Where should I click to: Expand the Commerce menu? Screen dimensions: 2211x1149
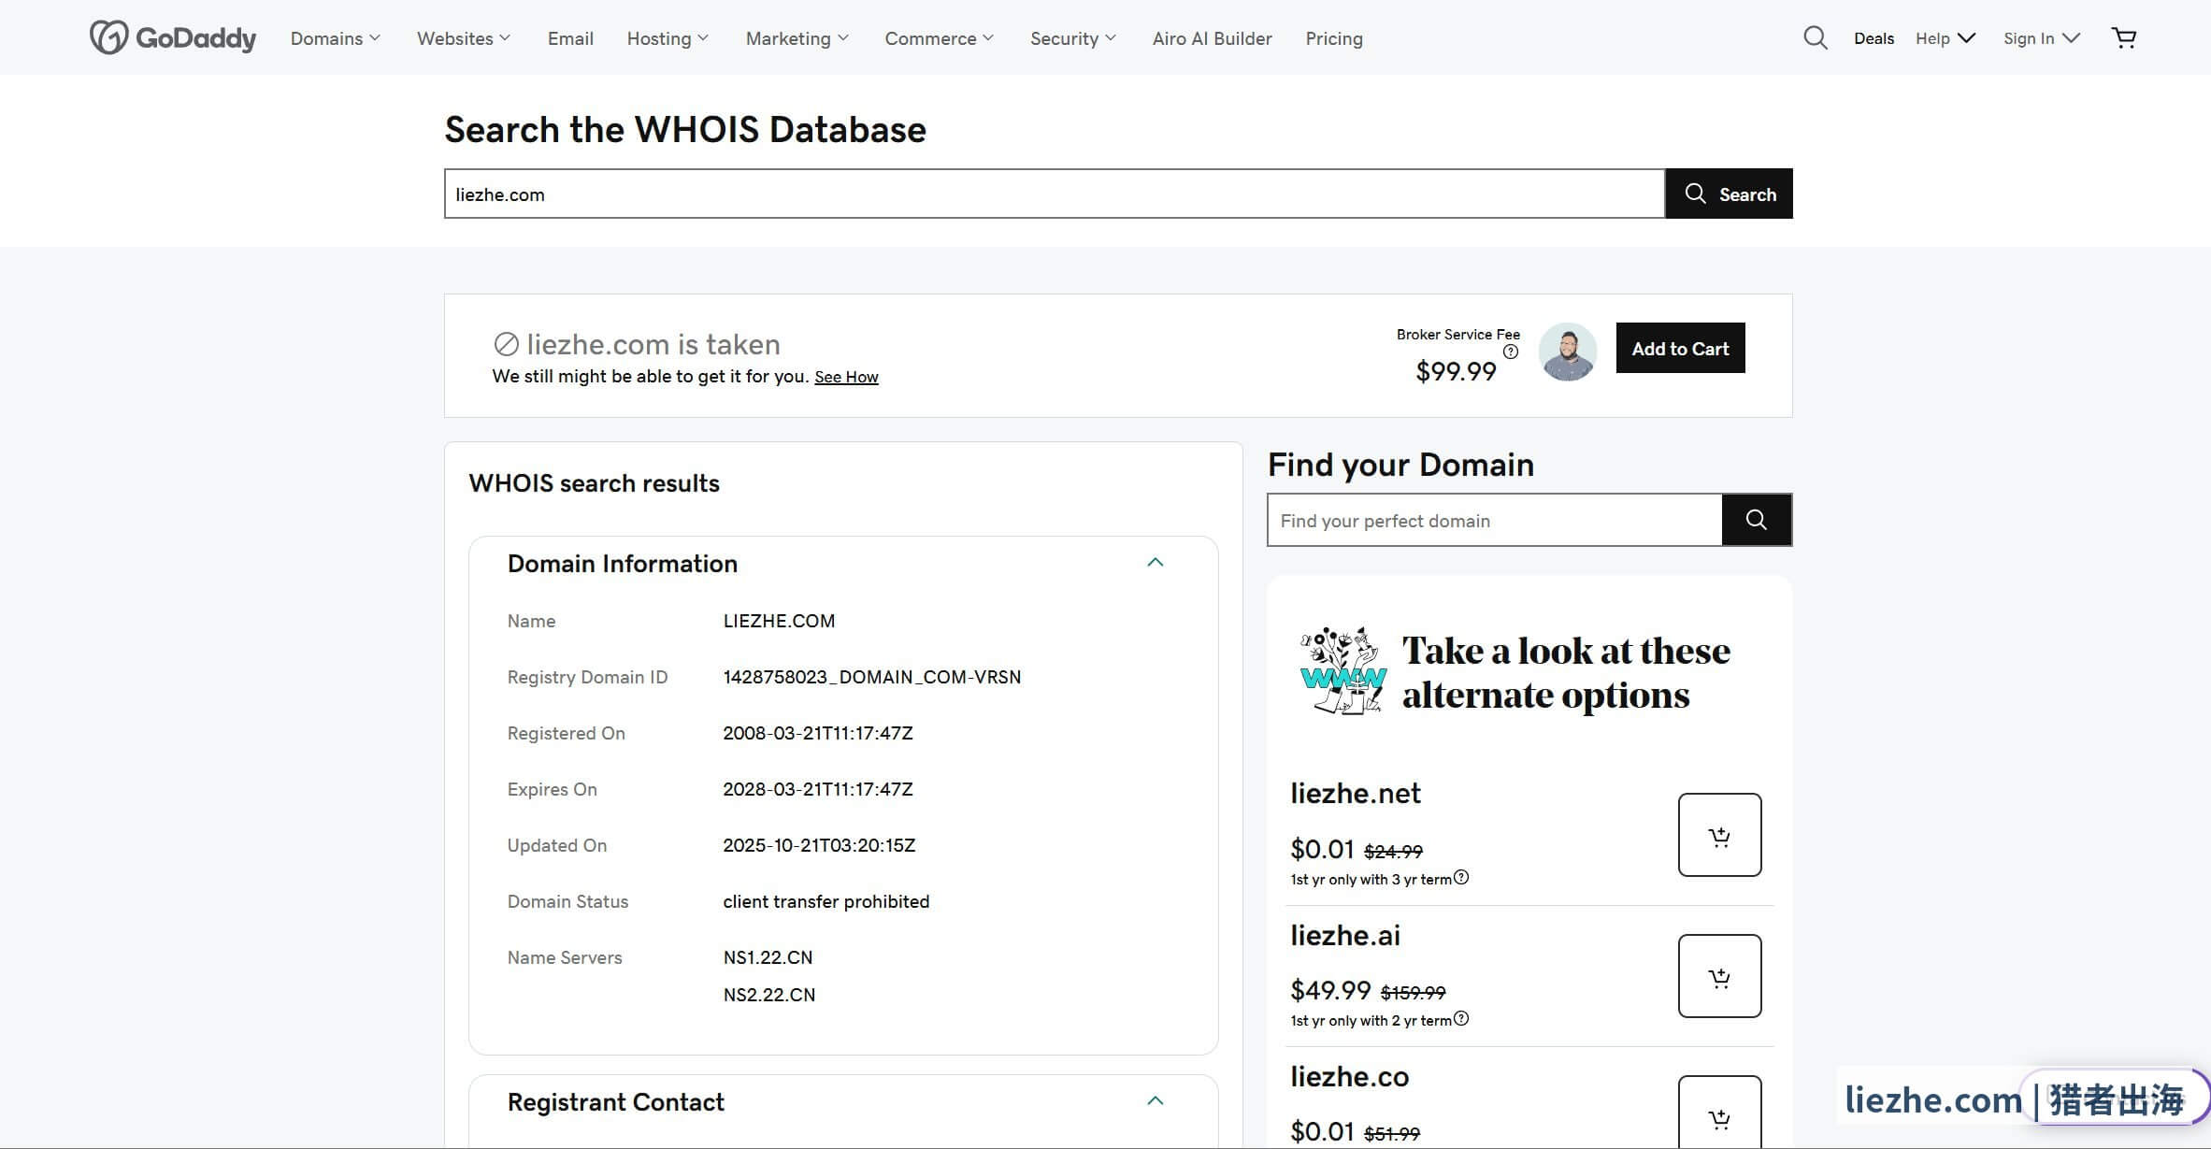[x=939, y=38]
